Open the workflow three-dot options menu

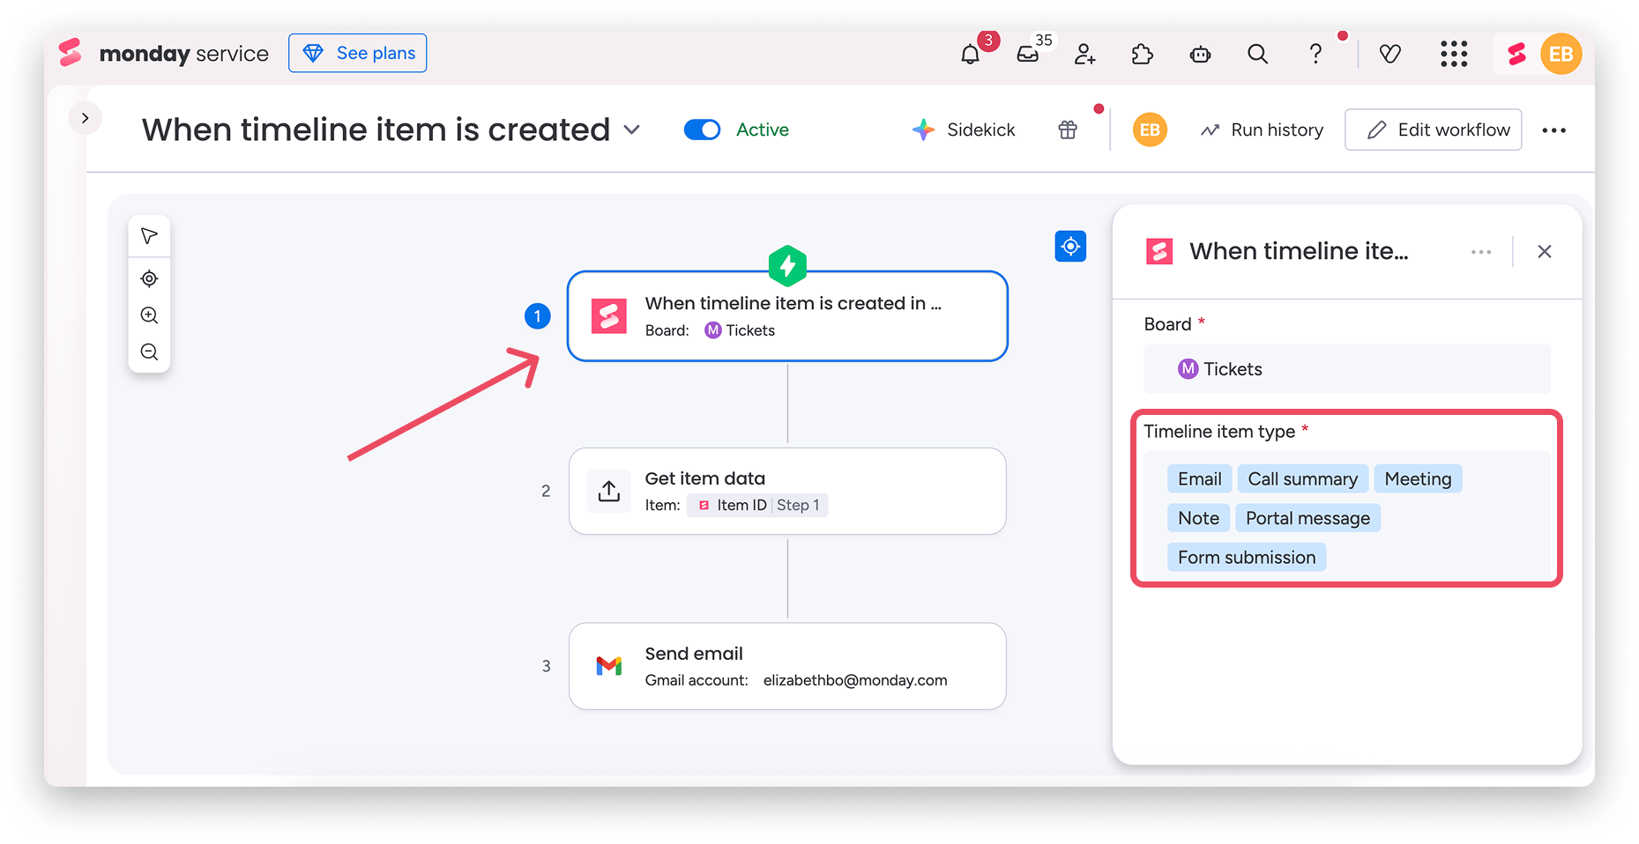click(x=1554, y=130)
